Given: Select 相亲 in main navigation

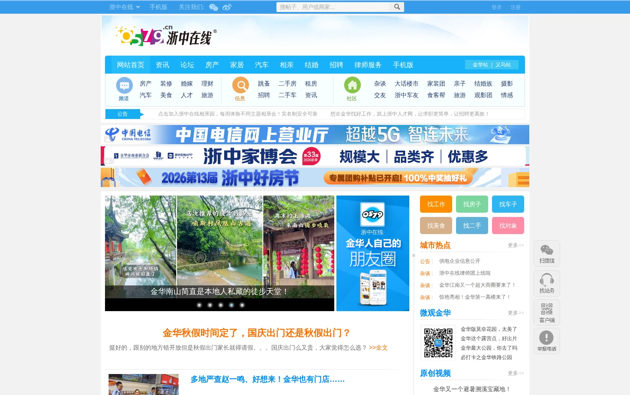Looking at the screenshot, I should [x=287, y=65].
